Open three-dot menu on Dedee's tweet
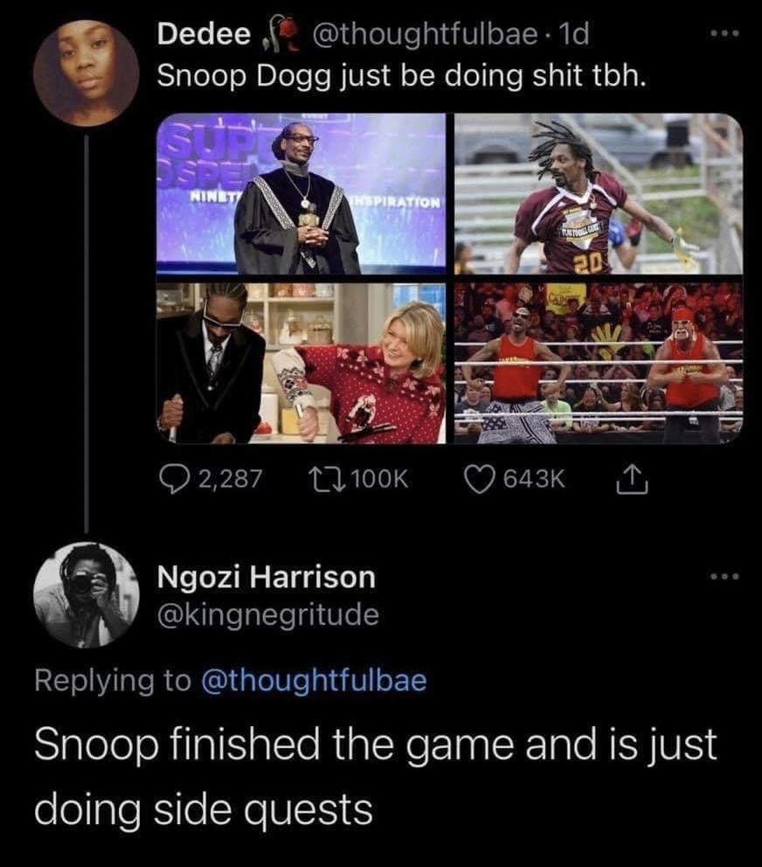Image resolution: width=762 pixels, height=867 pixels. coord(724,35)
